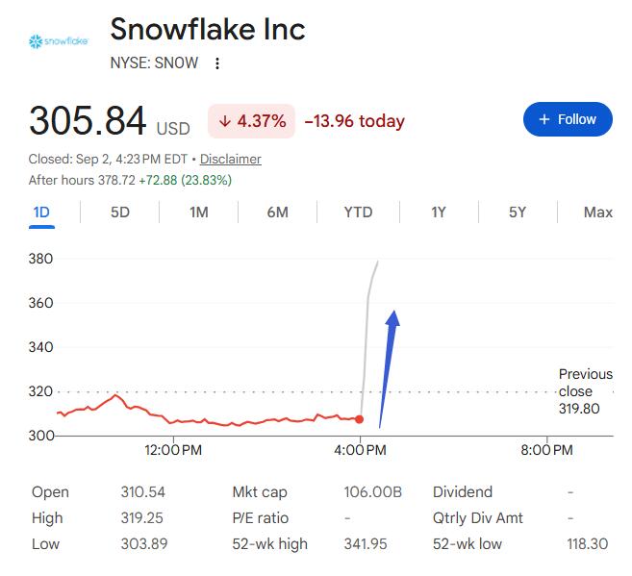Click the Previous close 319.80 label
This screenshot has width=632, height=576.
pos(585,391)
